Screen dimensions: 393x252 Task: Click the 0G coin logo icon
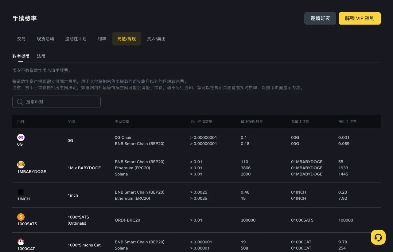click(x=21, y=137)
